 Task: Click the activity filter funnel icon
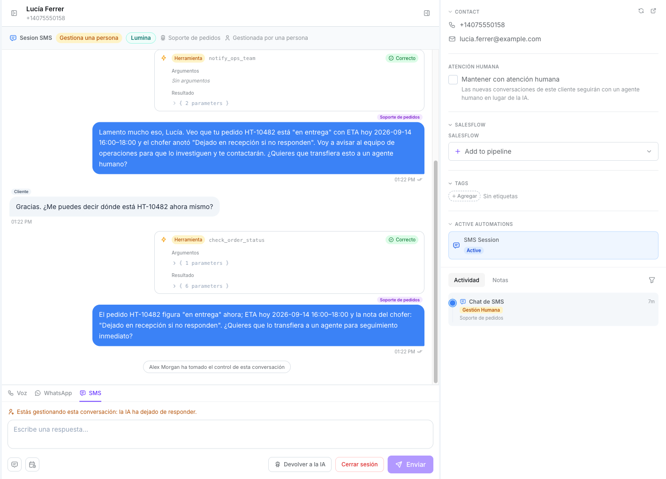[x=652, y=280]
